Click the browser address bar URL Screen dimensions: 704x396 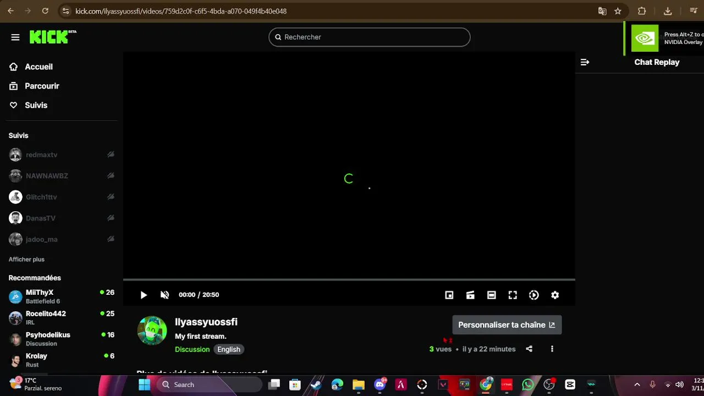tap(181, 11)
